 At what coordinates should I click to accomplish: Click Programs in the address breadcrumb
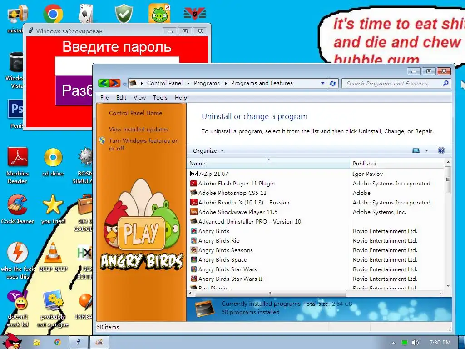pos(207,84)
